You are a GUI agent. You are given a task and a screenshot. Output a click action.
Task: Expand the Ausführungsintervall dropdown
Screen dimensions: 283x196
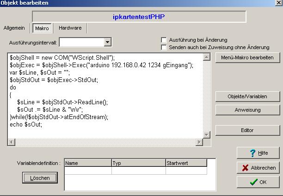[108, 43]
